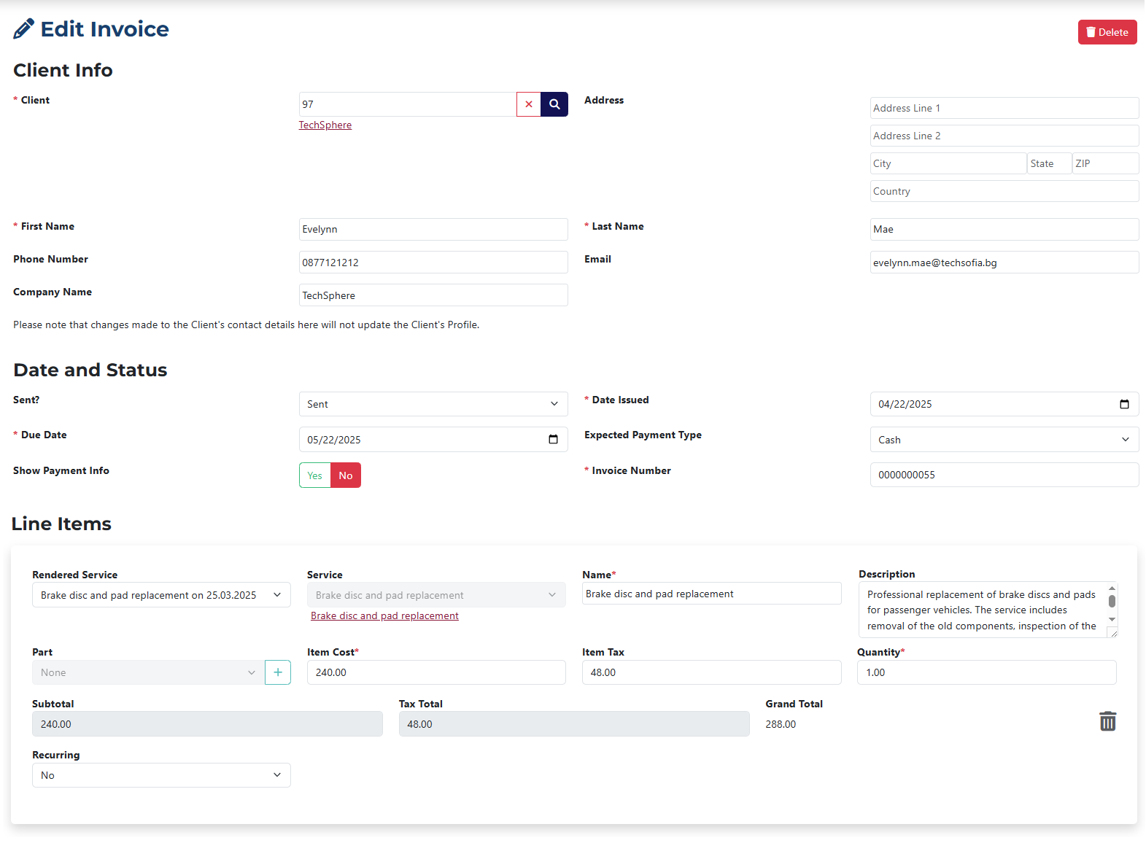Click the Line Items heading
The width and height of the screenshot is (1146, 843).
61,524
